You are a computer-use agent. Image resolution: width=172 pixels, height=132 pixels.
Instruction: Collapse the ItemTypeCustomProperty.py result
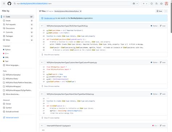coord(42,62)
